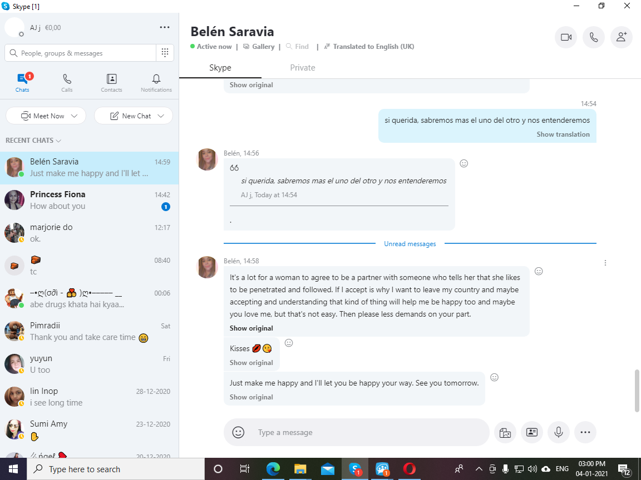Expand the Meet Now dropdown
Screen dimensions: 641x480
[x=74, y=116]
